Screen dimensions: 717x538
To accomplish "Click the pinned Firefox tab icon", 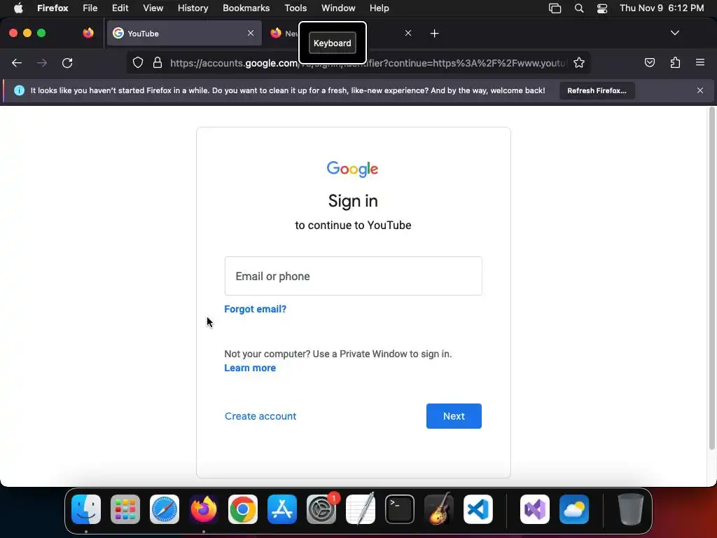I will tap(88, 34).
